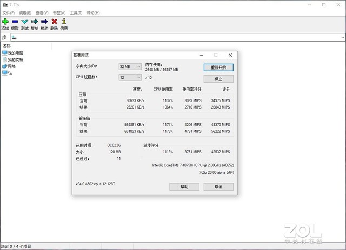Open the 文件(F) menu
Screen dimensions: 346x250
tap(9, 13)
